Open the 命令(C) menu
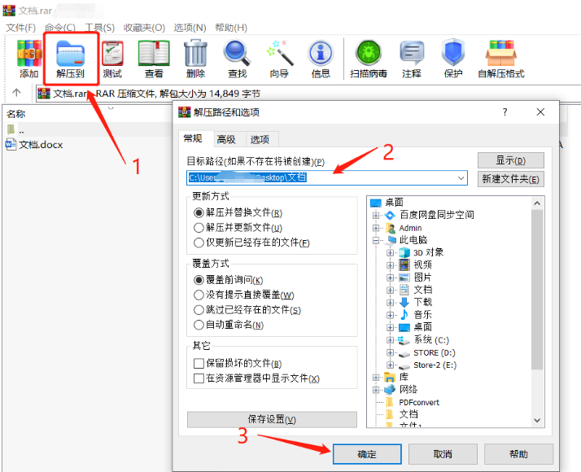 (x=60, y=28)
